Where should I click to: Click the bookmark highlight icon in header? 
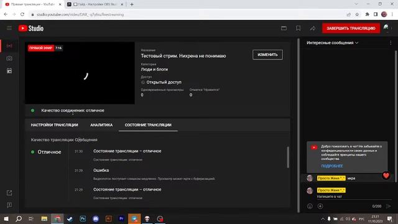point(298,28)
